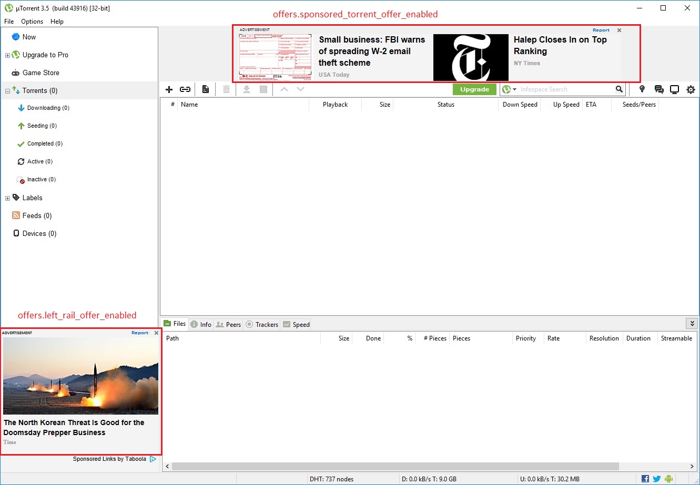Screen dimensions: 700x485
Task: Sort torrents by Status column header
Action: (x=445, y=105)
